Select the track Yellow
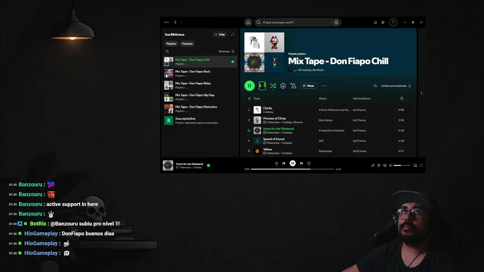This screenshot has height=272, width=484. coord(267,149)
